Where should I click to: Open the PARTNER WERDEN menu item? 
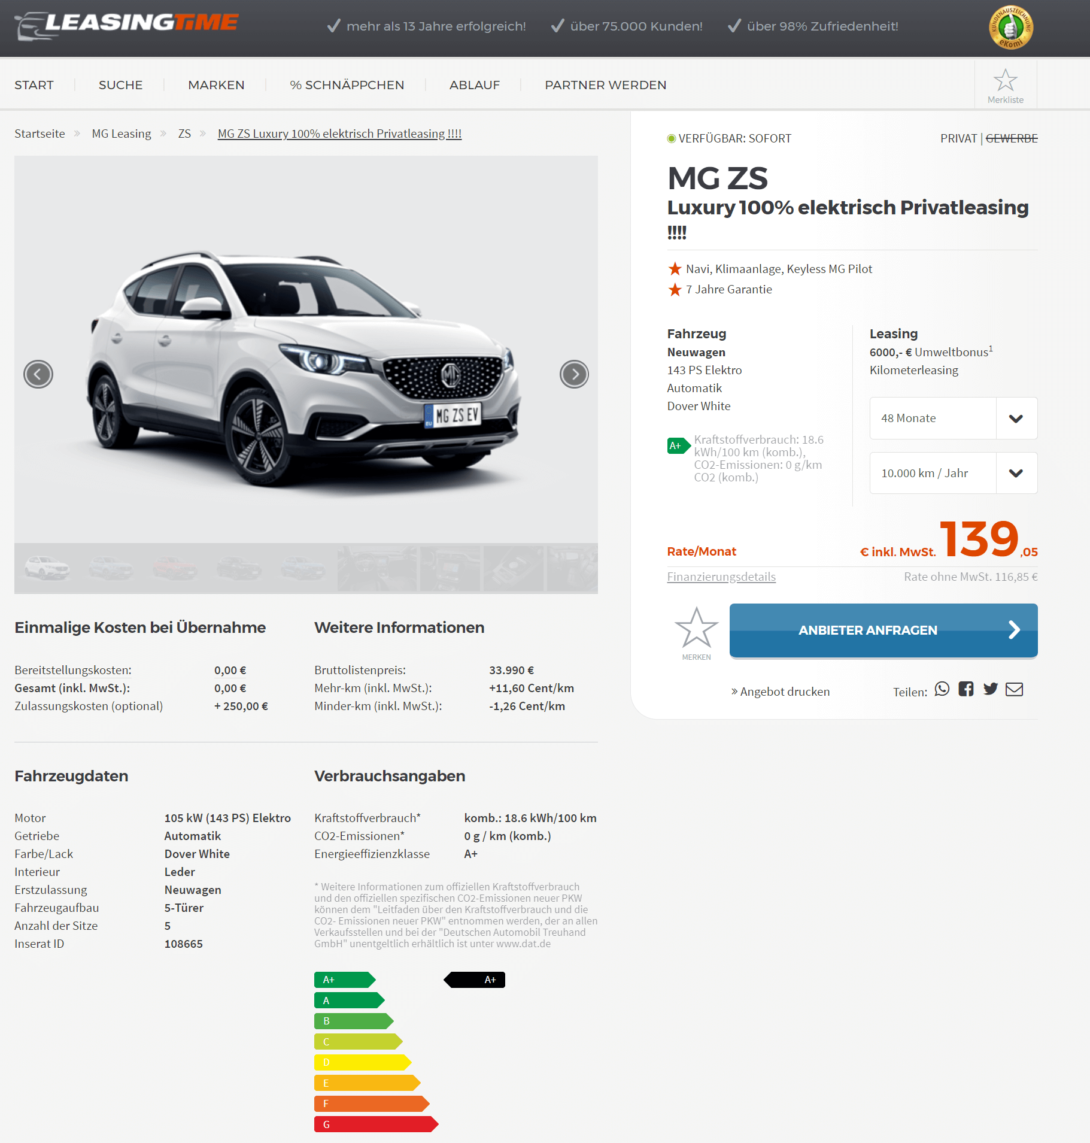(605, 85)
